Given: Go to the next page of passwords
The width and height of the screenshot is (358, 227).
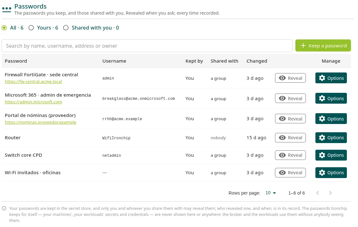Looking at the screenshot, I should click(x=330, y=193).
